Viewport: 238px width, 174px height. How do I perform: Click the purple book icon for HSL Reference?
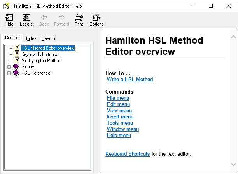pos(16,73)
